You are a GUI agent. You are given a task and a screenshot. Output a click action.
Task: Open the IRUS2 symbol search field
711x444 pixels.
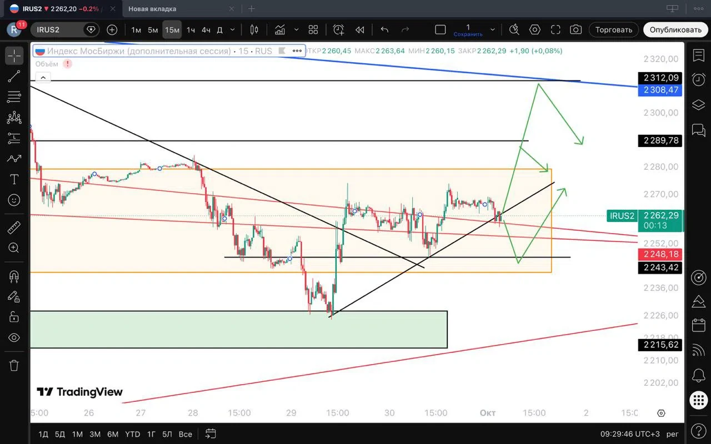pos(64,29)
